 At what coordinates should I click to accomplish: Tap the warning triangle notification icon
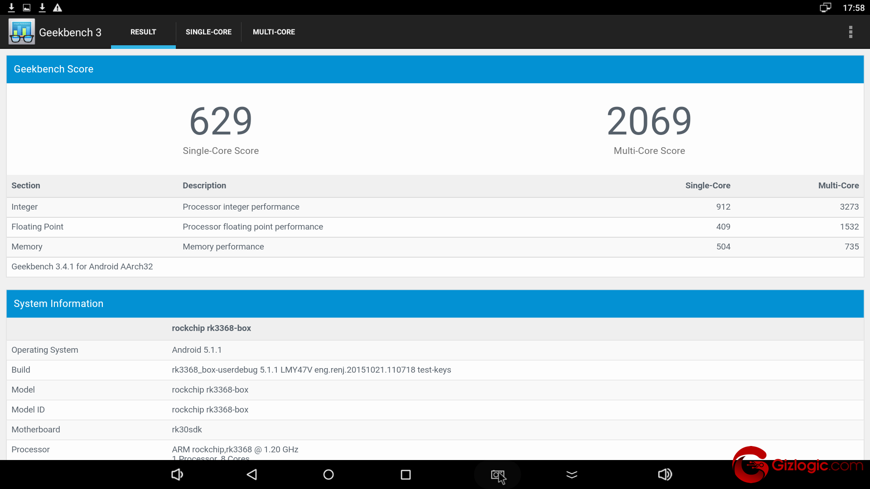58,8
